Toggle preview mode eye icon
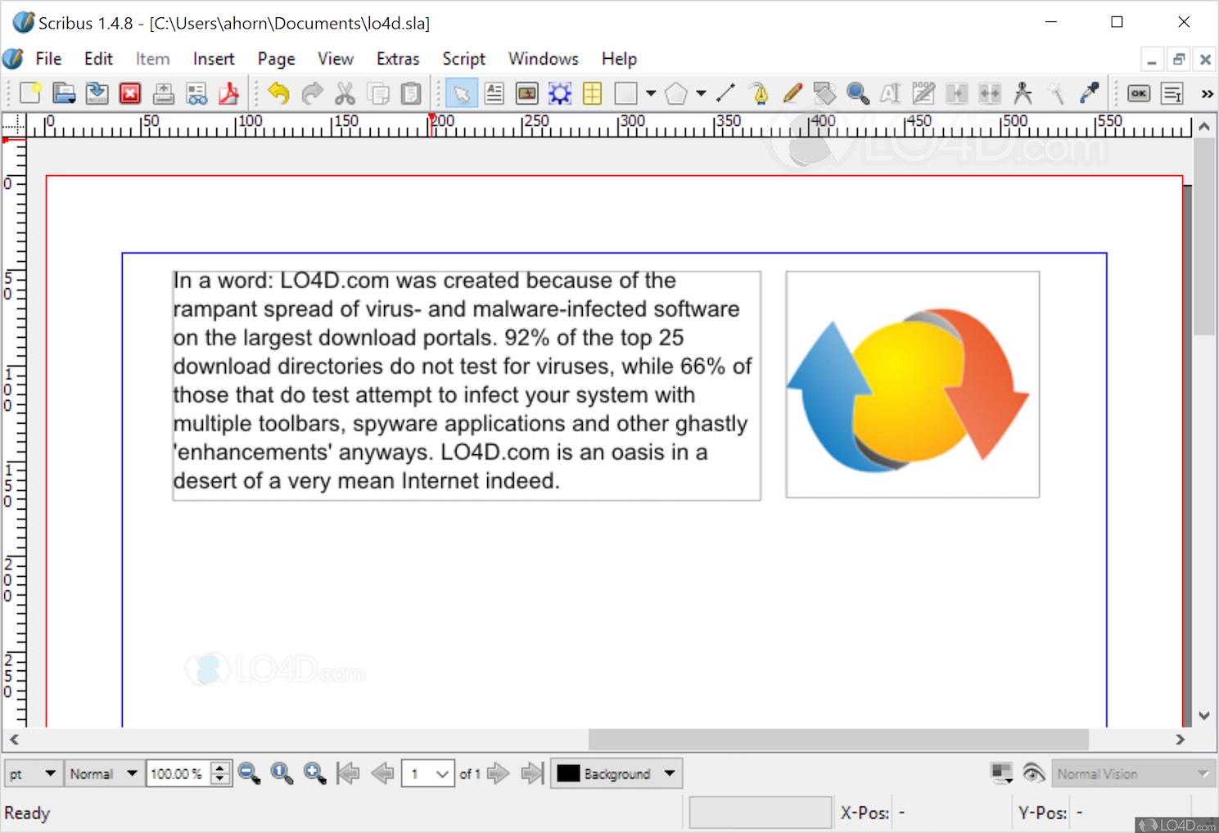The height and width of the screenshot is (833, 1219). tap(1034, 773)
